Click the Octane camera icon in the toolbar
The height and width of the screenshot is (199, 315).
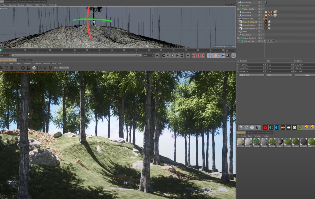point(265,128)
